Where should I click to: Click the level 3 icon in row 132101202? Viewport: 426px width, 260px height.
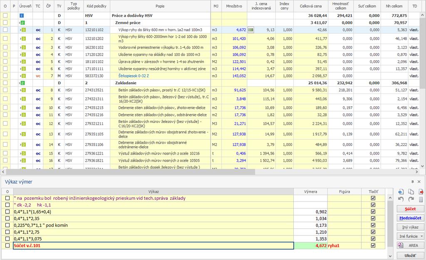click(24, 39)
